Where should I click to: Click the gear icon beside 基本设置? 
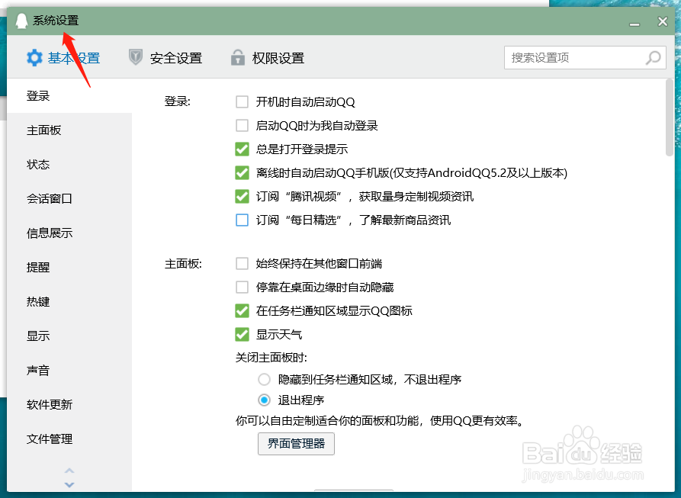(x=34, y=58)
